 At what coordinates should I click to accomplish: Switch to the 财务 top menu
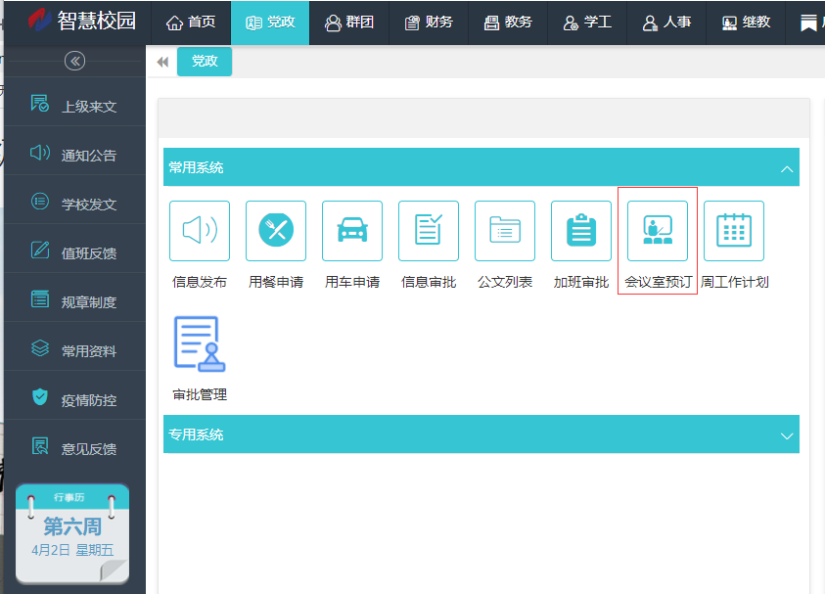pyautogui.click(x=428, y=23)
